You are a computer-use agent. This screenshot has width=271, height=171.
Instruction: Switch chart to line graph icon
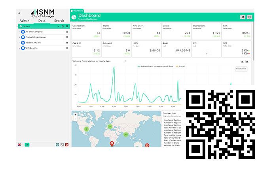tap(242, 61)
